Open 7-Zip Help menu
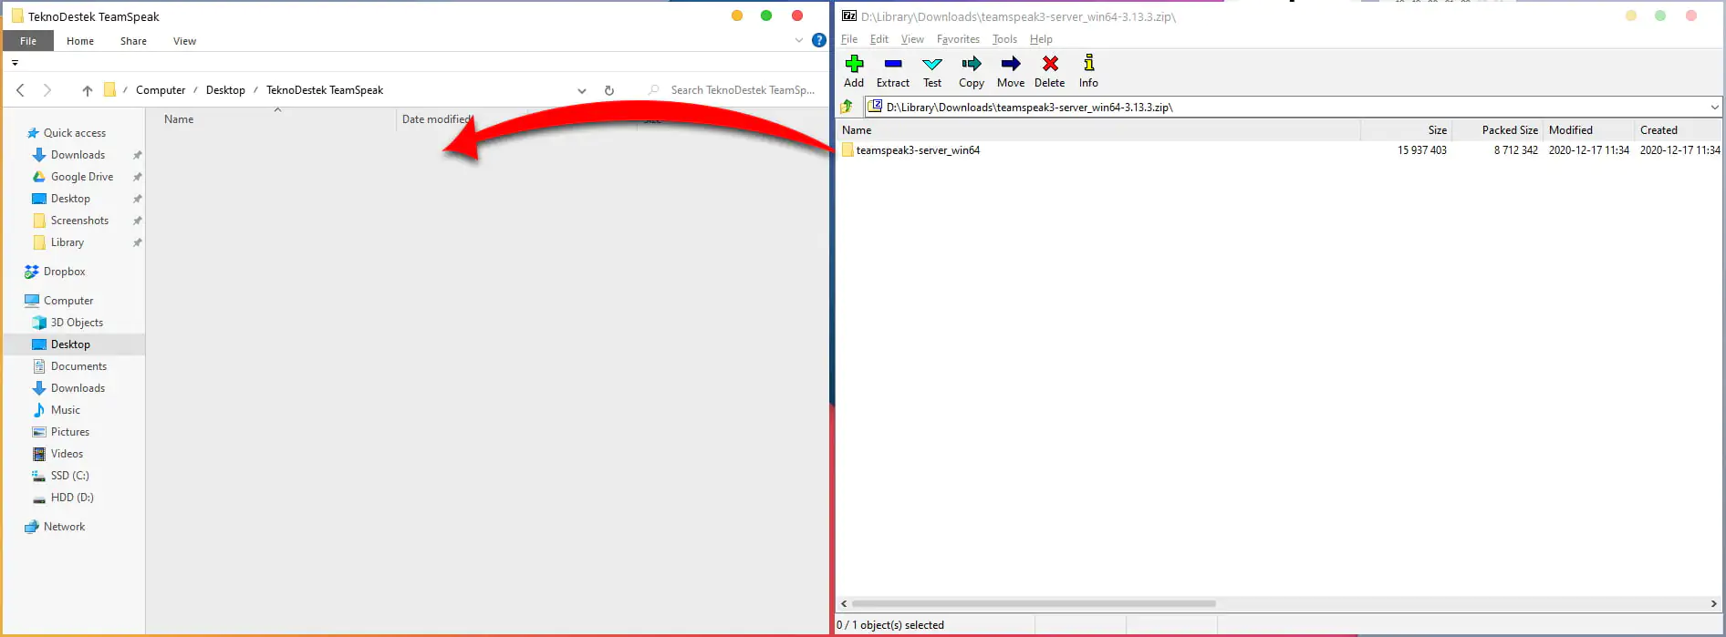1726x637 pixels. pos(1041,39)
